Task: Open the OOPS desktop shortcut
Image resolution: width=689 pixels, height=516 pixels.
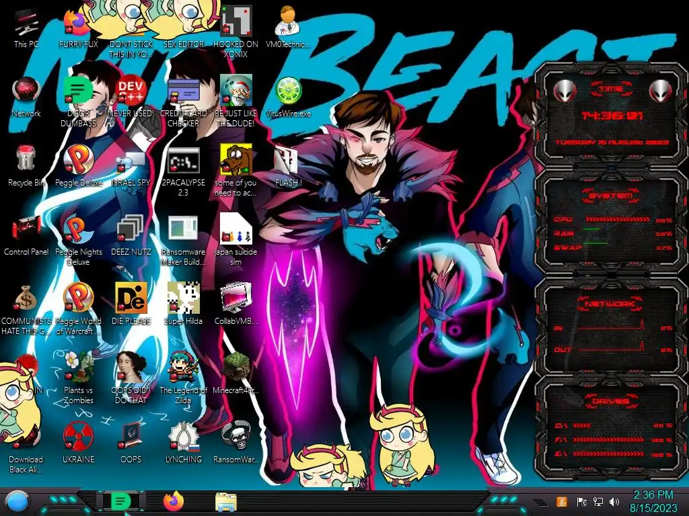Action: click(131, 436)
